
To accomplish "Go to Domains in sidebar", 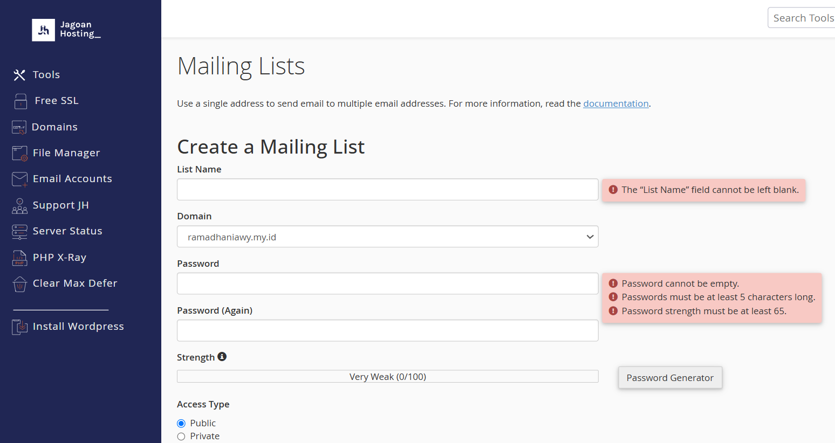I will [54, 127].
